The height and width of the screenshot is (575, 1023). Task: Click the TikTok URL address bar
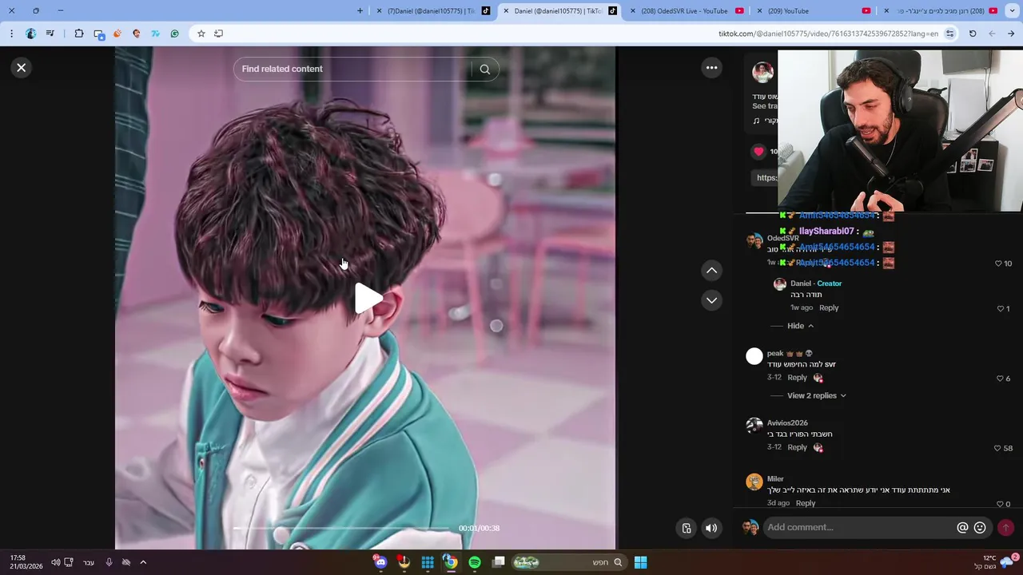[x=828, y=34]
